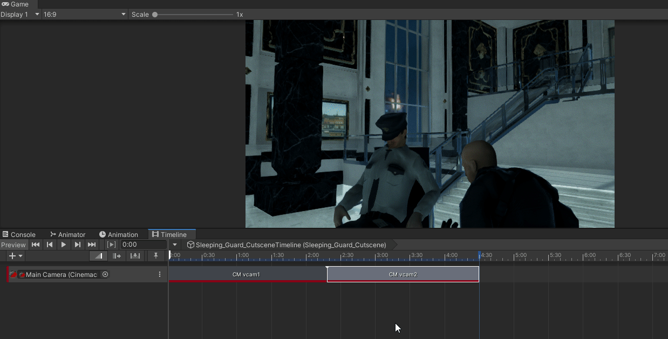Screen dimensions: 668x339
Task: Jump to the end of the timeline
Action: click(92, 245)
